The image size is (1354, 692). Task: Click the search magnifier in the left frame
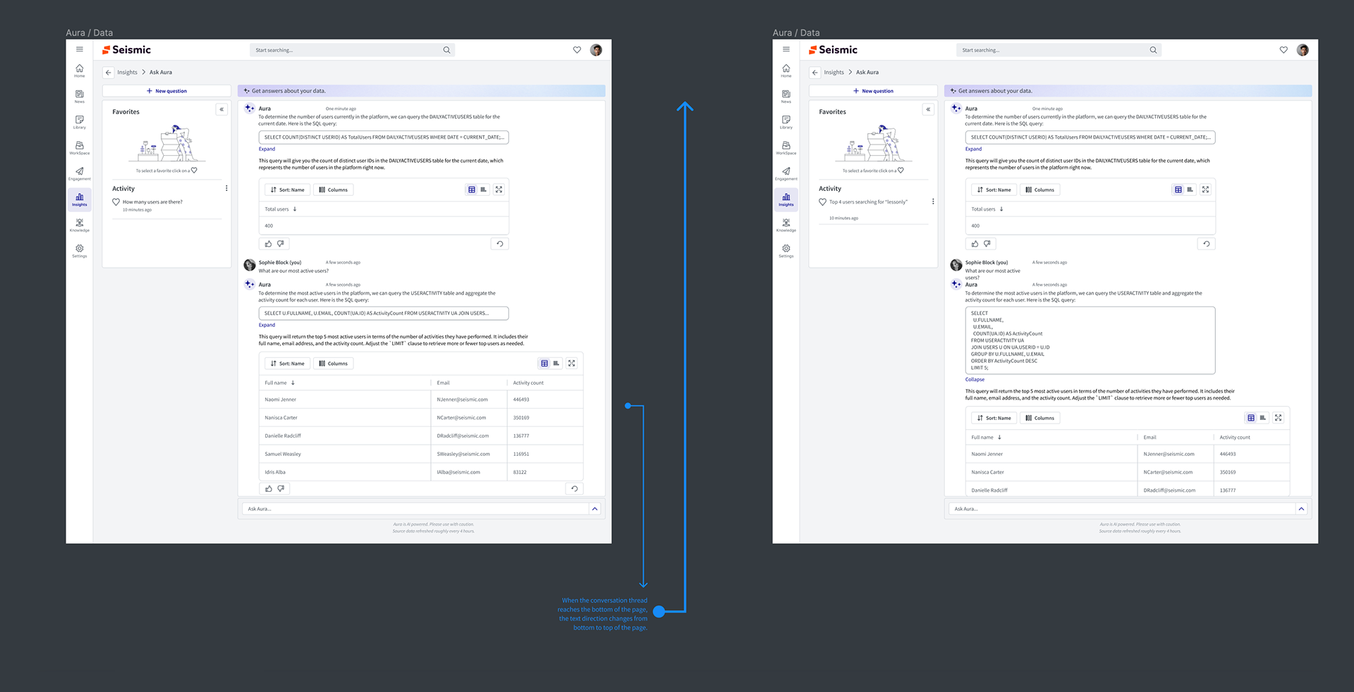[x=446, y=50]
